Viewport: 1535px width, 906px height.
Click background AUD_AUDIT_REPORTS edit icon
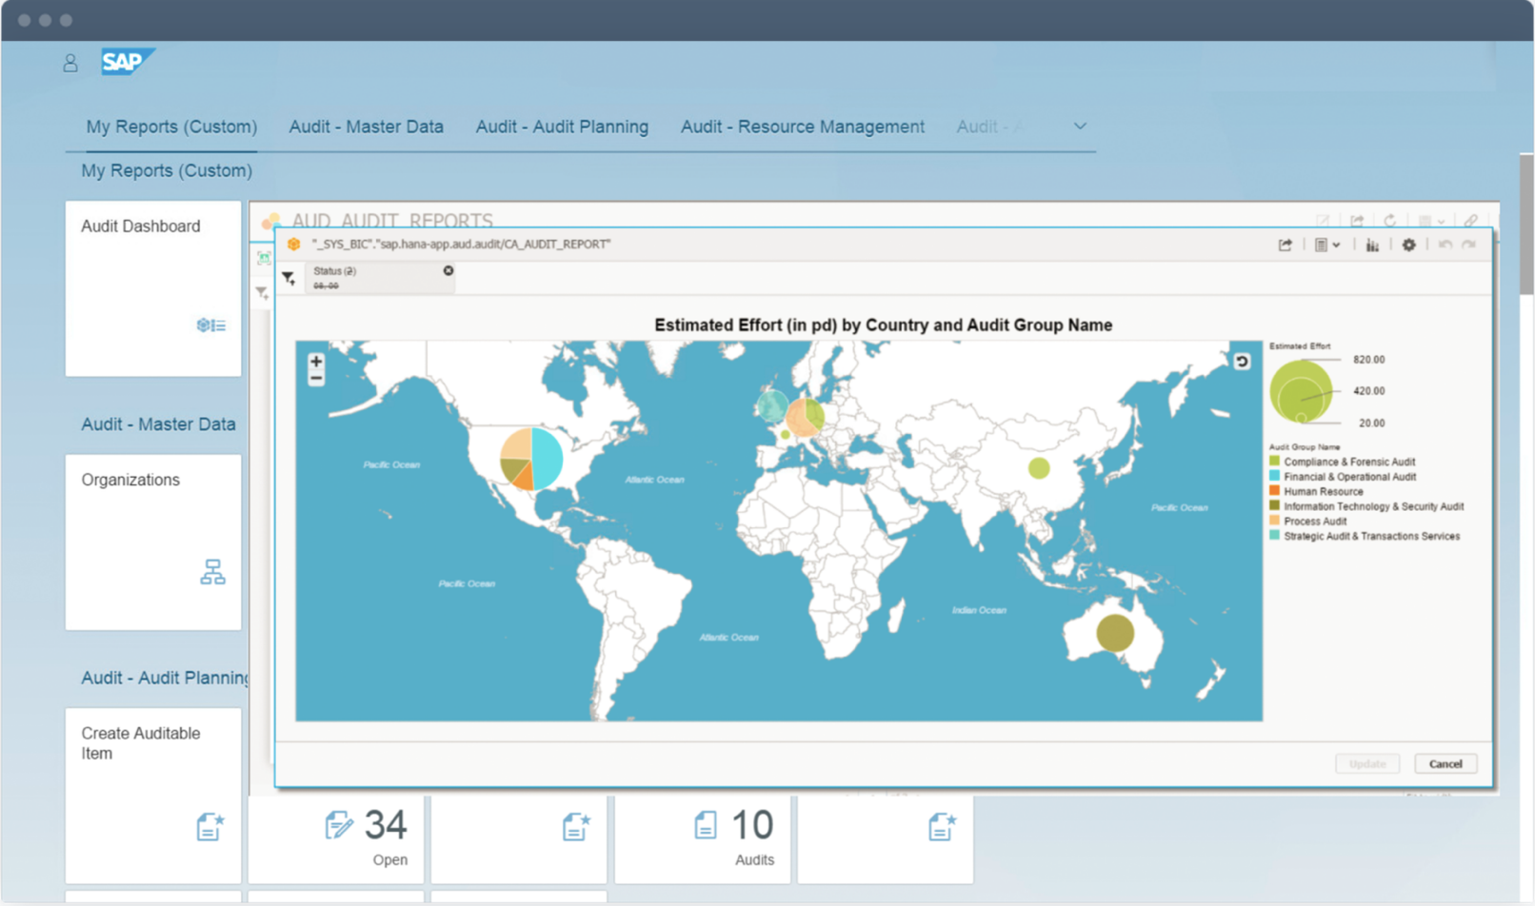coord(1323,220)
